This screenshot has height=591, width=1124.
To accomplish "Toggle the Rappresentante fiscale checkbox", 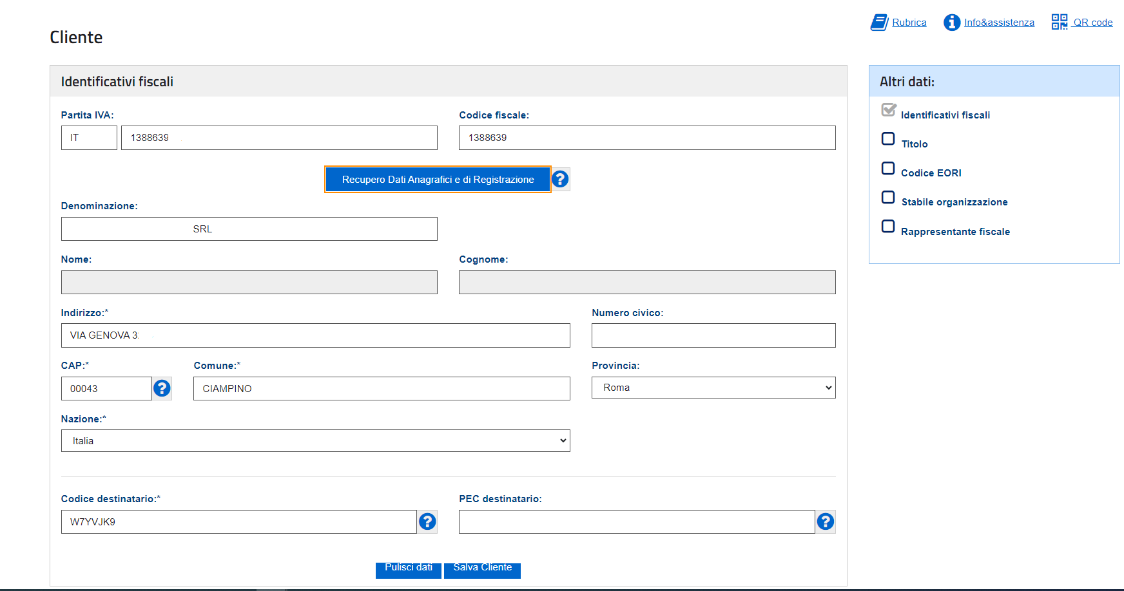I will (x=888, y=227).
